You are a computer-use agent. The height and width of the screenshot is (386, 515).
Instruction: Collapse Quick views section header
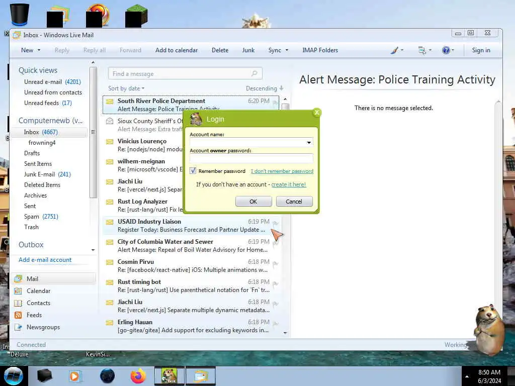(38, 70)
